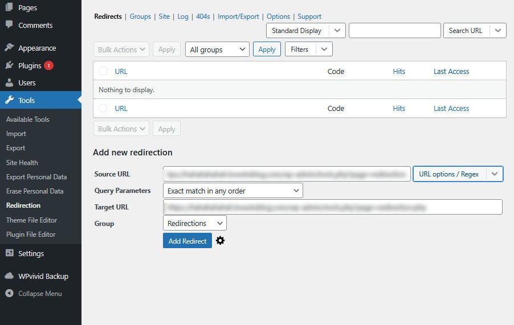Click the WPvivid Backup cloud icon
The image size is (514, 325).
coord(9,276)
